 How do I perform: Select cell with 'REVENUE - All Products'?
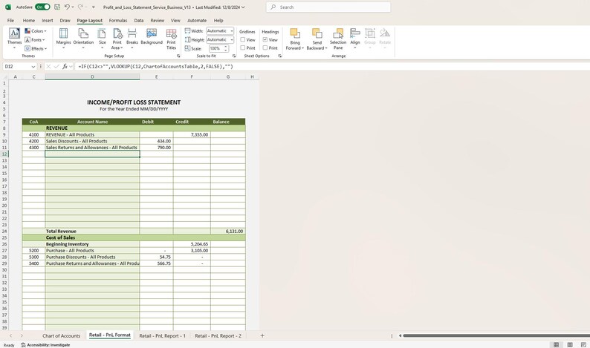click(92, 134)
